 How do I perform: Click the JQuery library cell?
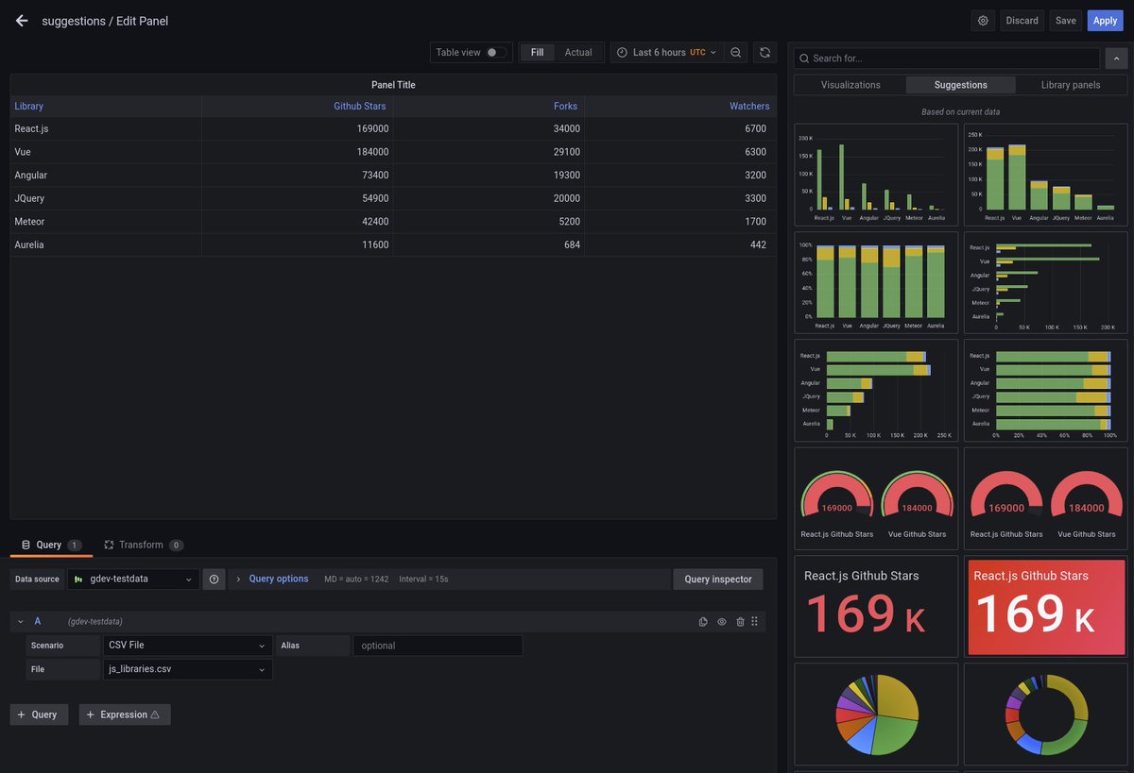[106, 198]
